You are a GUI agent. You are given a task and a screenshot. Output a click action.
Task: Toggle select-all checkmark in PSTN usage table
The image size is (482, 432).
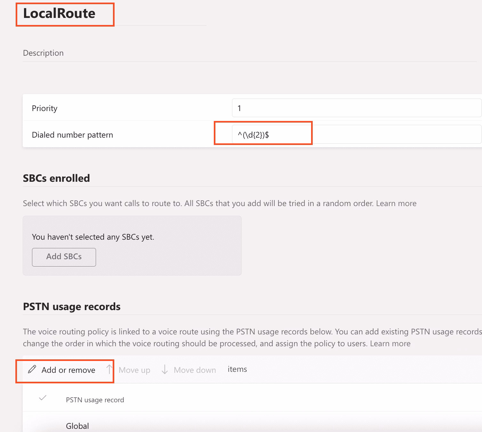tap(43, 398)
